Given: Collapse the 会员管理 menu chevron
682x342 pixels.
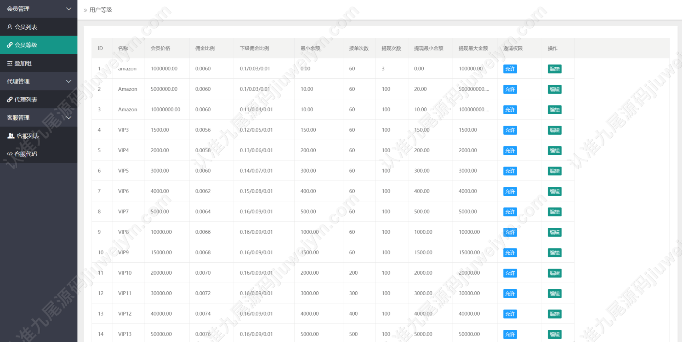Looking at the screenshot, I should (69, 9).
